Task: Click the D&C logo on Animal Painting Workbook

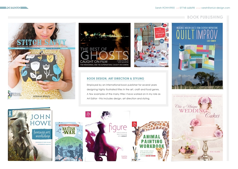Action: point(134,124)
